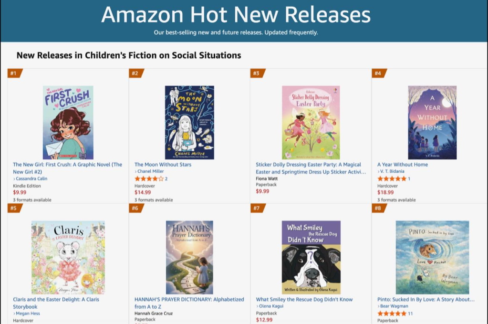Click A Year Without Home star rating

click(392, 178)
